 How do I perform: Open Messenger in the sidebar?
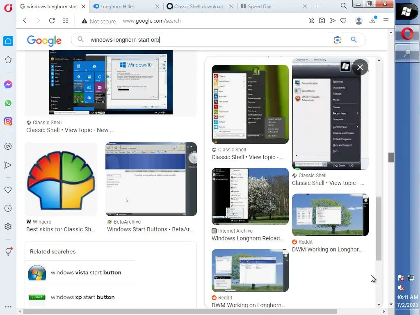click(x=8, y=84)
